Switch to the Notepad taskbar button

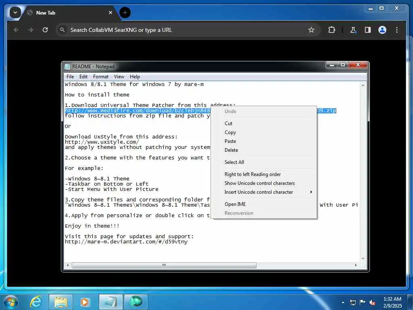pyautogui.click(x=111, y=302)
